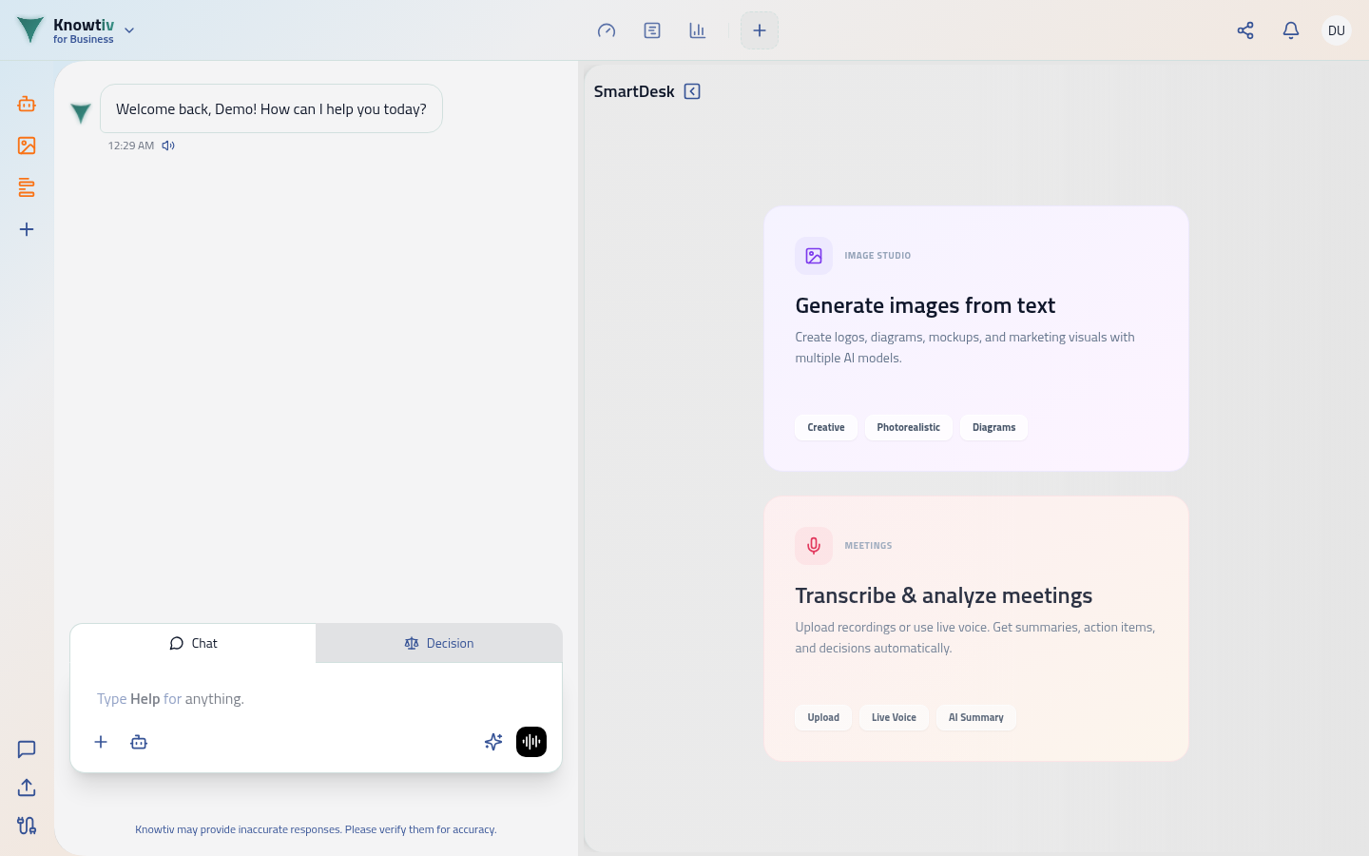Image resolution: width=1369 pixels, height=856 pixels.
Task: Select the Photorealistic style chip
Action: pyautogui.click(x=908, y=427)
